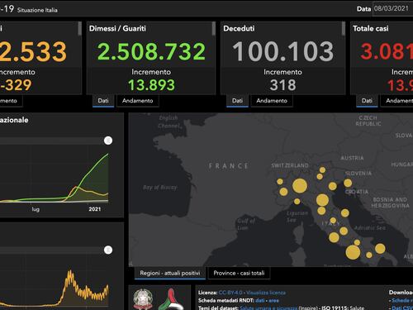This screenshot has height=310, width=413.
Task: Click the 318 deceased increment value
Action: click(282, 85)
